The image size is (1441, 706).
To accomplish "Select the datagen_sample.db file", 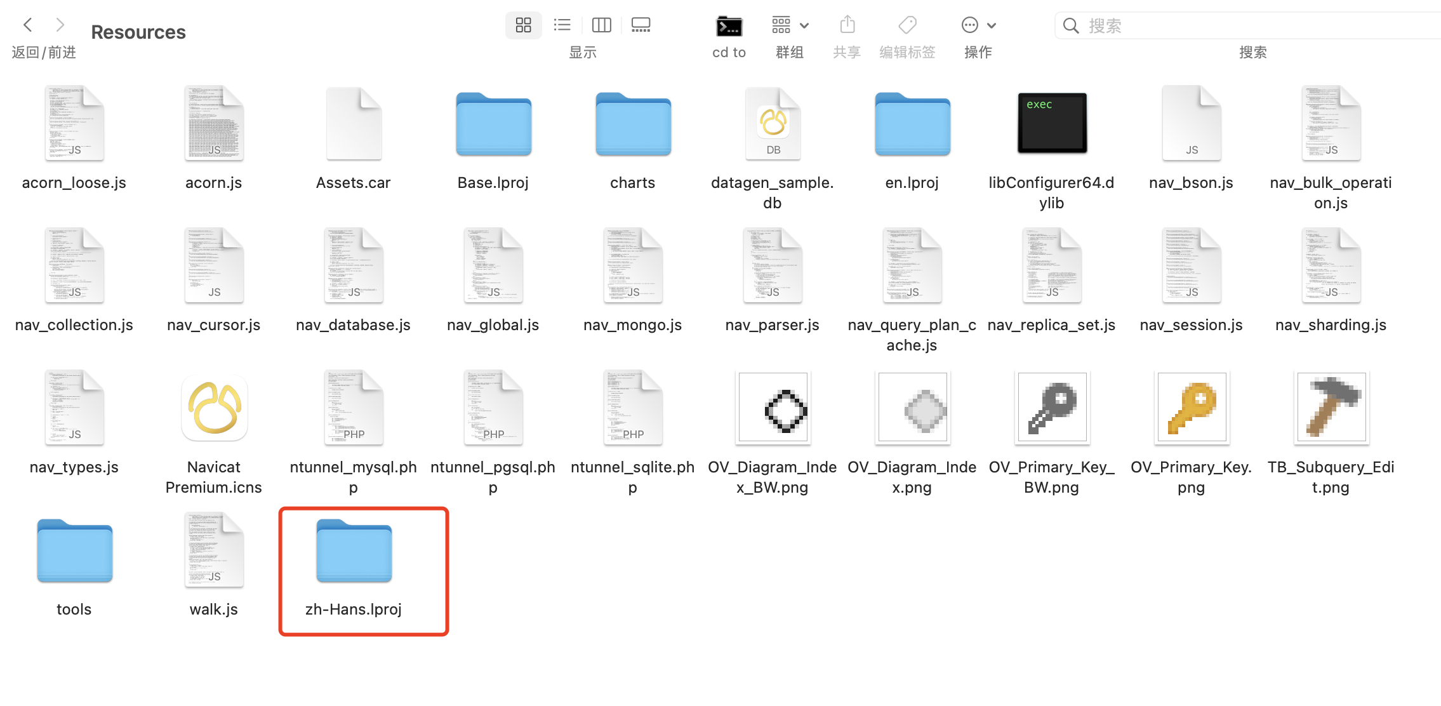I will pyautogui.click(x=773, y=123).
